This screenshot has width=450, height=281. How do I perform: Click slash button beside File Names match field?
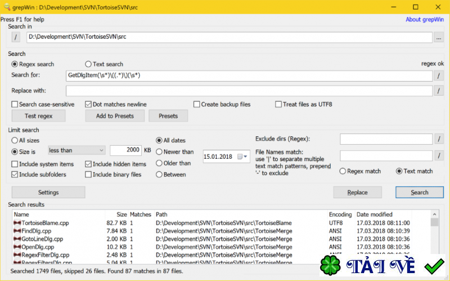[x=439, y=155]
